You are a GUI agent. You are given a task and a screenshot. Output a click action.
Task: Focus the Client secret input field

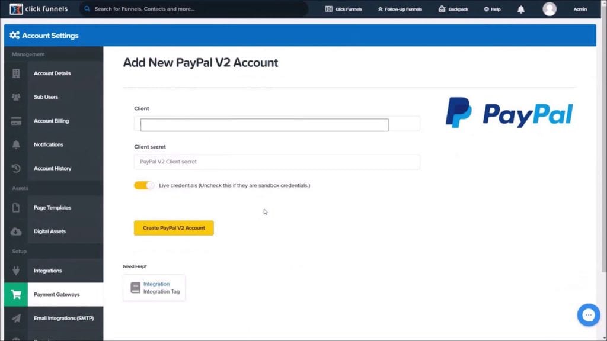(x=277, y=162)
